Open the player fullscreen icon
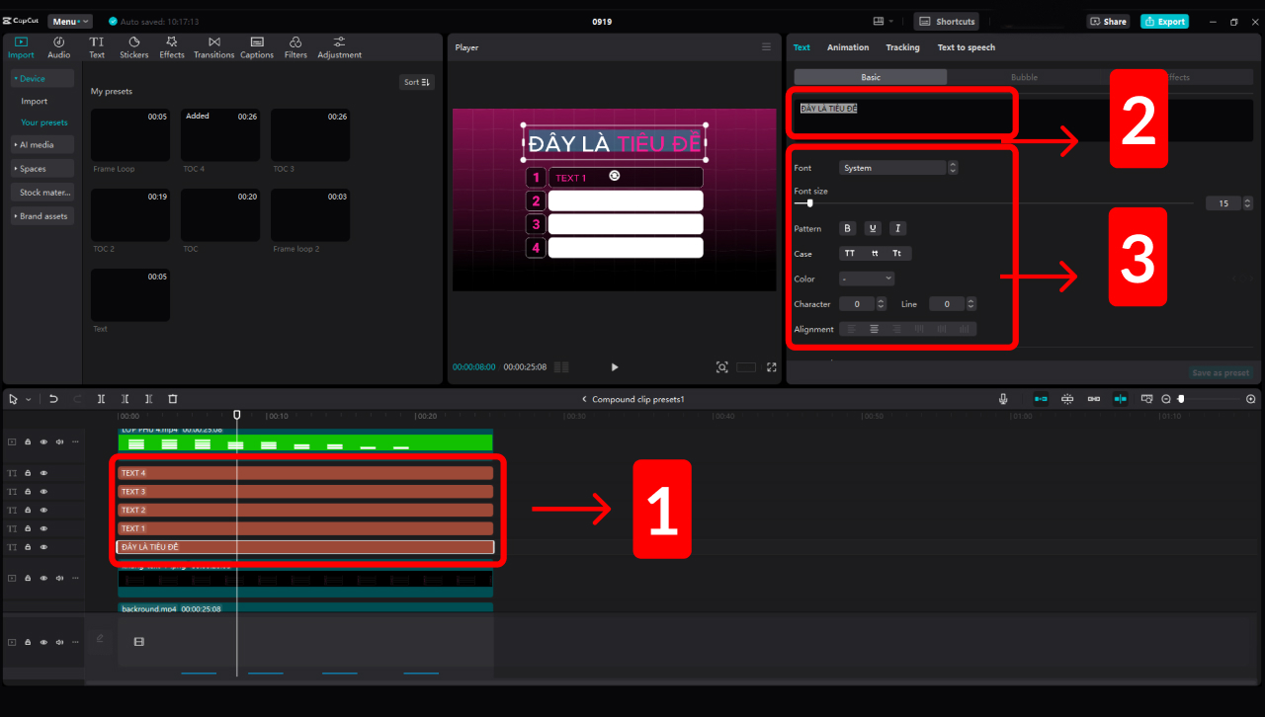The width and height of the screenshot is (1265, 717). (x=772, y=366)
